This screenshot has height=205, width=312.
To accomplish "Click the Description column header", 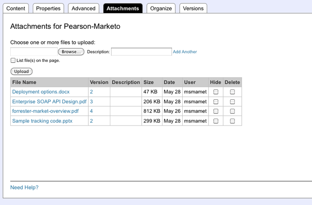I will 126,83.
